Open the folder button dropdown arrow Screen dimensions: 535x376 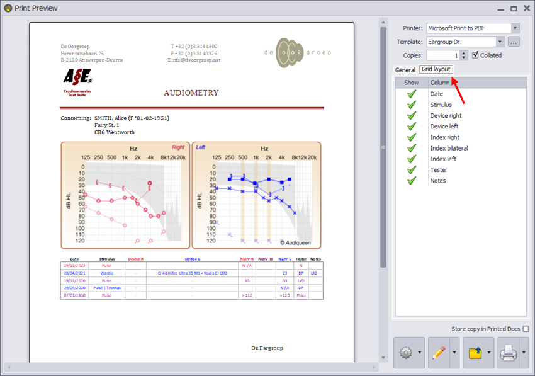[489, 353]
